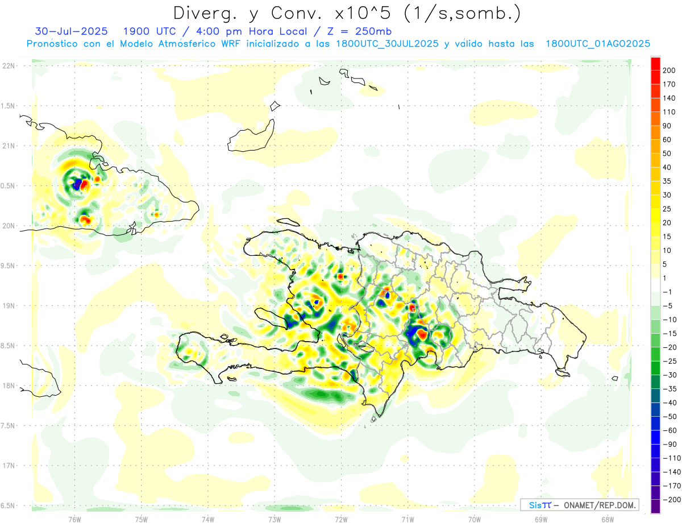The image size is (682, 527).
Task: Click the "75W" longitude label
Action: click(141, 519)
